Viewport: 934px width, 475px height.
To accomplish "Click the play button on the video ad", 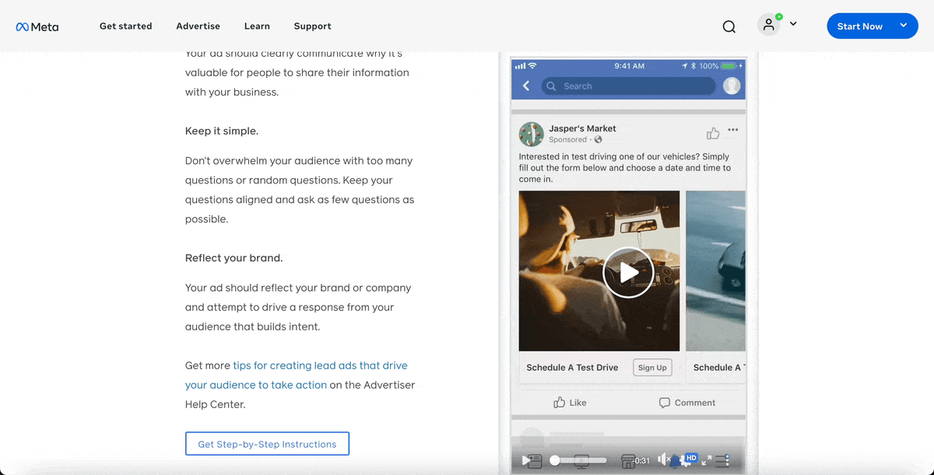I will click(628, 272).
